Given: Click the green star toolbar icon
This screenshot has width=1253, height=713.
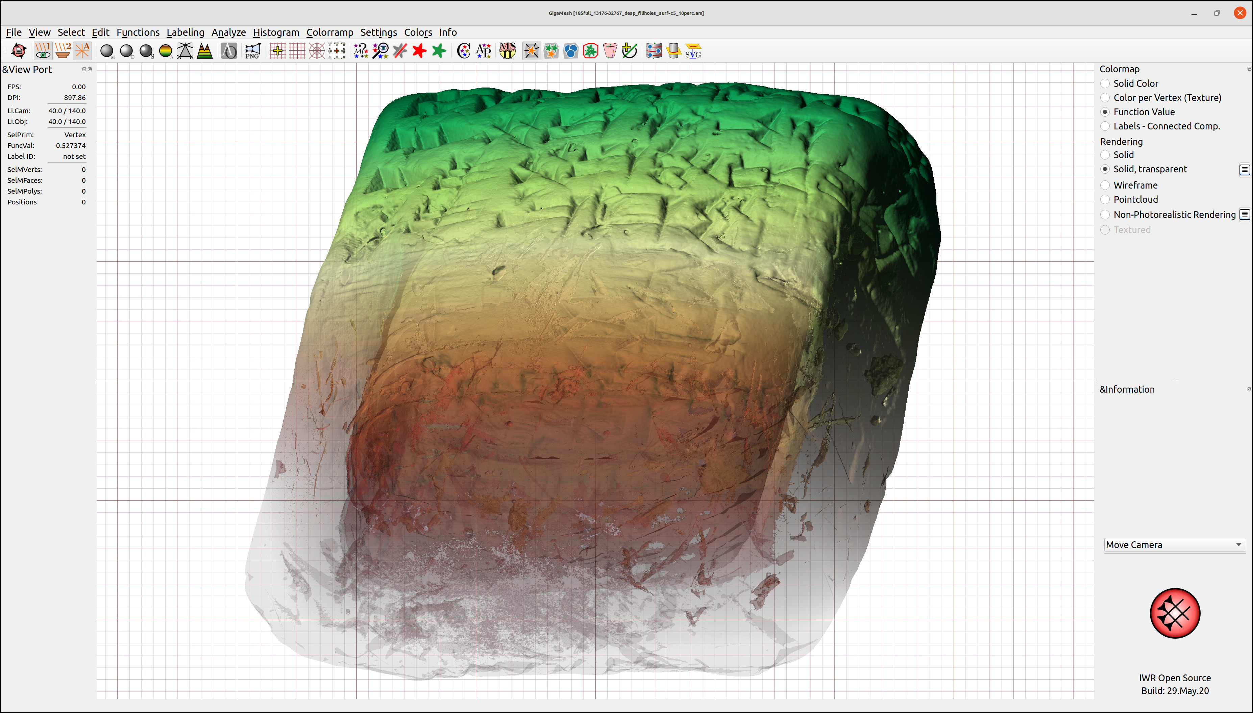Looking at the screenshot, I should [x=439, y=51].
